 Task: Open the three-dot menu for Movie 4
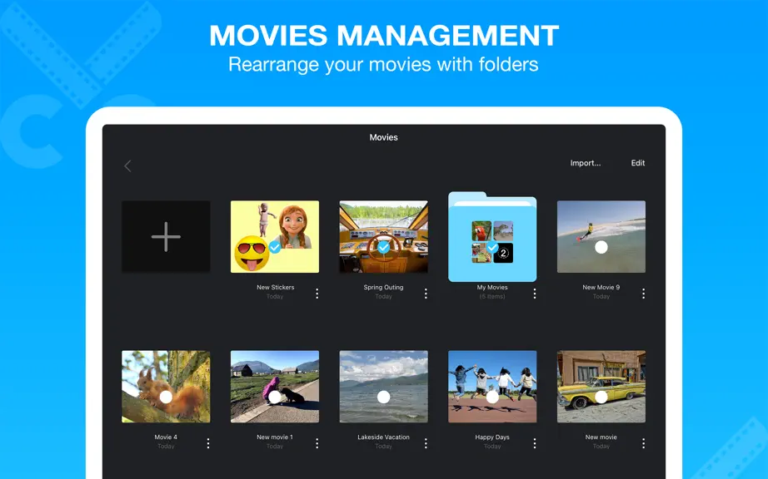[x=208, y=443]
